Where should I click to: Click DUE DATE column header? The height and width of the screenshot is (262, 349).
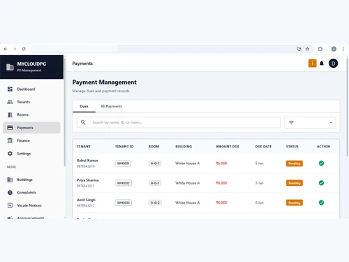263,147
